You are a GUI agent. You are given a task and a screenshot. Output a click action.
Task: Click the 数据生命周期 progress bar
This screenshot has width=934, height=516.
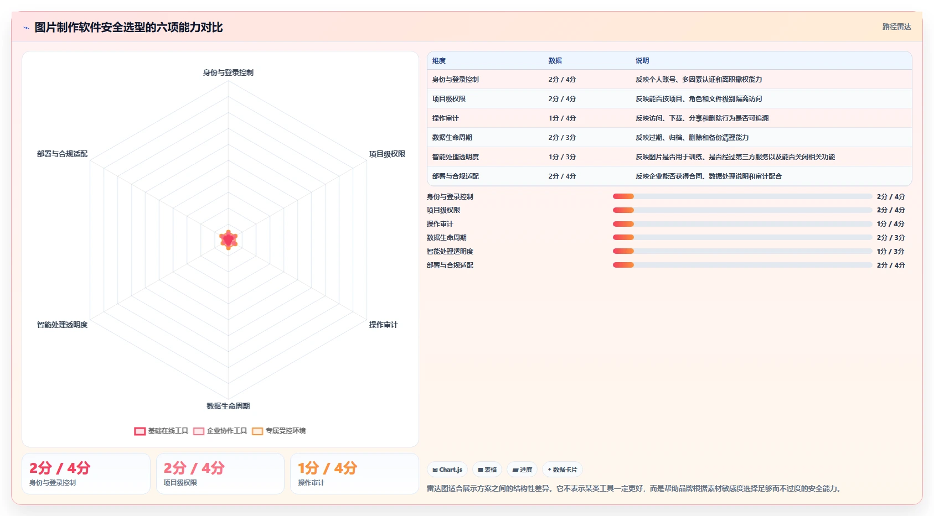tap(742, 237)
